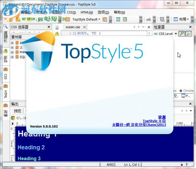Close the ocean.css tab

coord(85,27)
